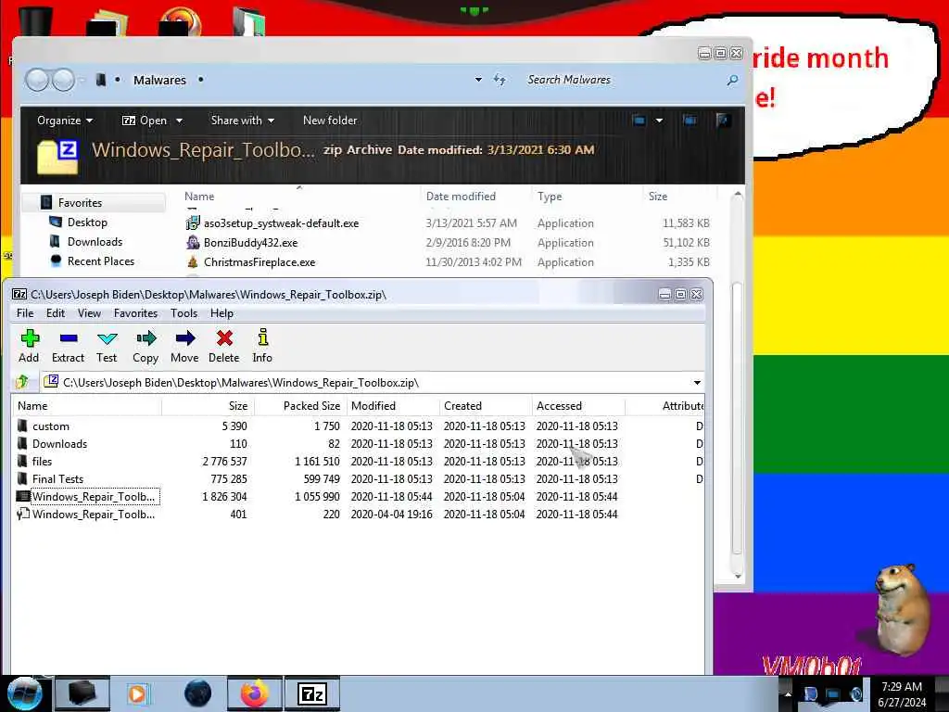Go up one folder level in 7-Zip
Screen dimensions: 949x712
pos(22,382)
